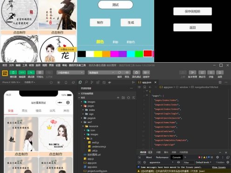Screen dimensions: 231x173
Task: Open the 文件 menu
Action: point(11,65)
